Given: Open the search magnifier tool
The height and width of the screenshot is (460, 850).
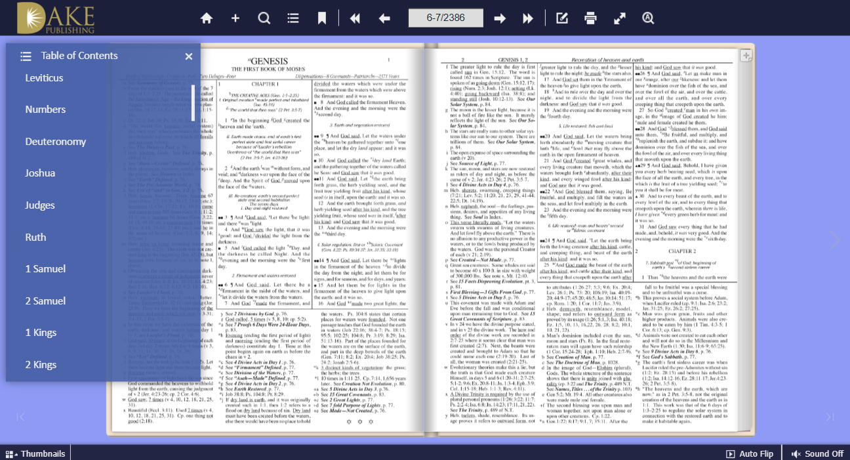Looking at the screenshot, I should click(x=264, y=18).
